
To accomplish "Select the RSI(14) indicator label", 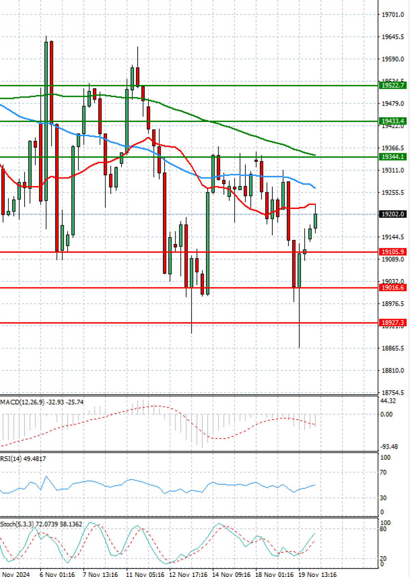I will [x=11, y=459].
